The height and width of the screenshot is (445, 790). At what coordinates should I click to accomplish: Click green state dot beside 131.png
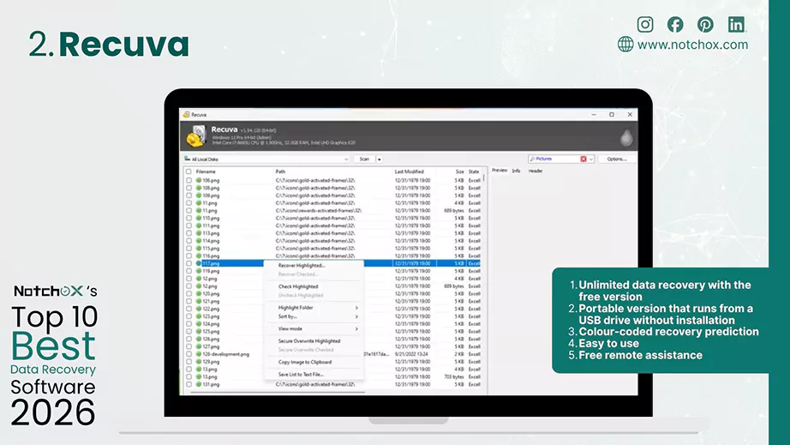tap(199, 384)
